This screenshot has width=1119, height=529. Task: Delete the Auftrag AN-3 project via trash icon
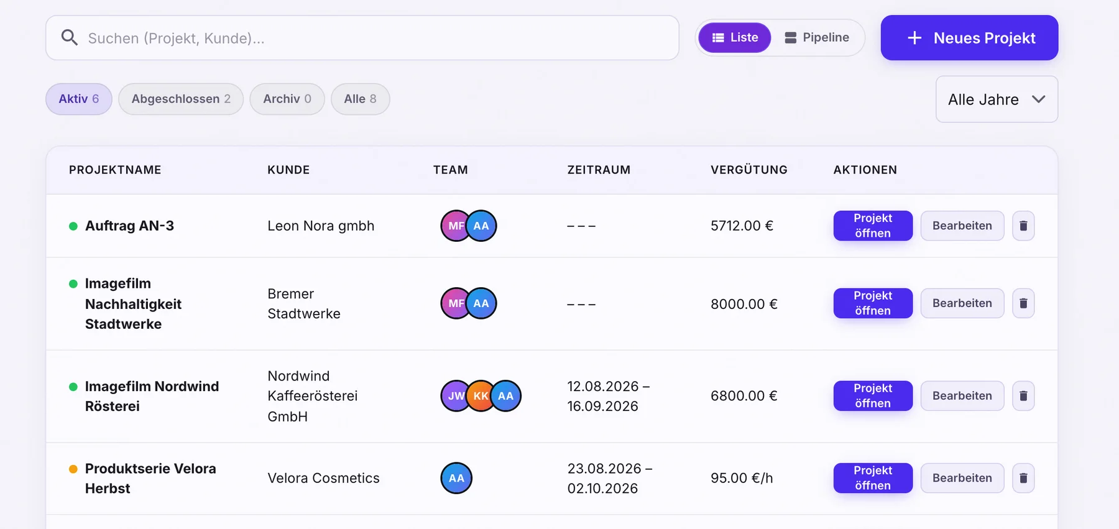tap(1023, 226)
